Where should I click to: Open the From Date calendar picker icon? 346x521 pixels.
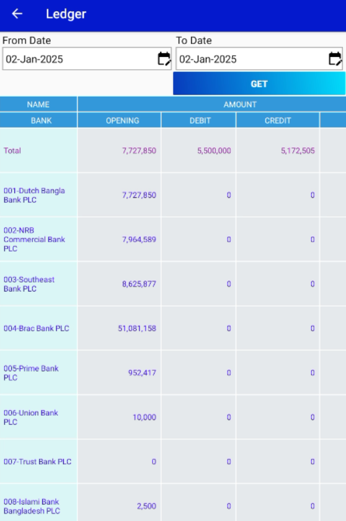(164, 59)
